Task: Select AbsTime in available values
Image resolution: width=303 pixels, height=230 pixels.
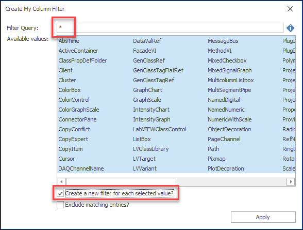Action: click(69, 41)
